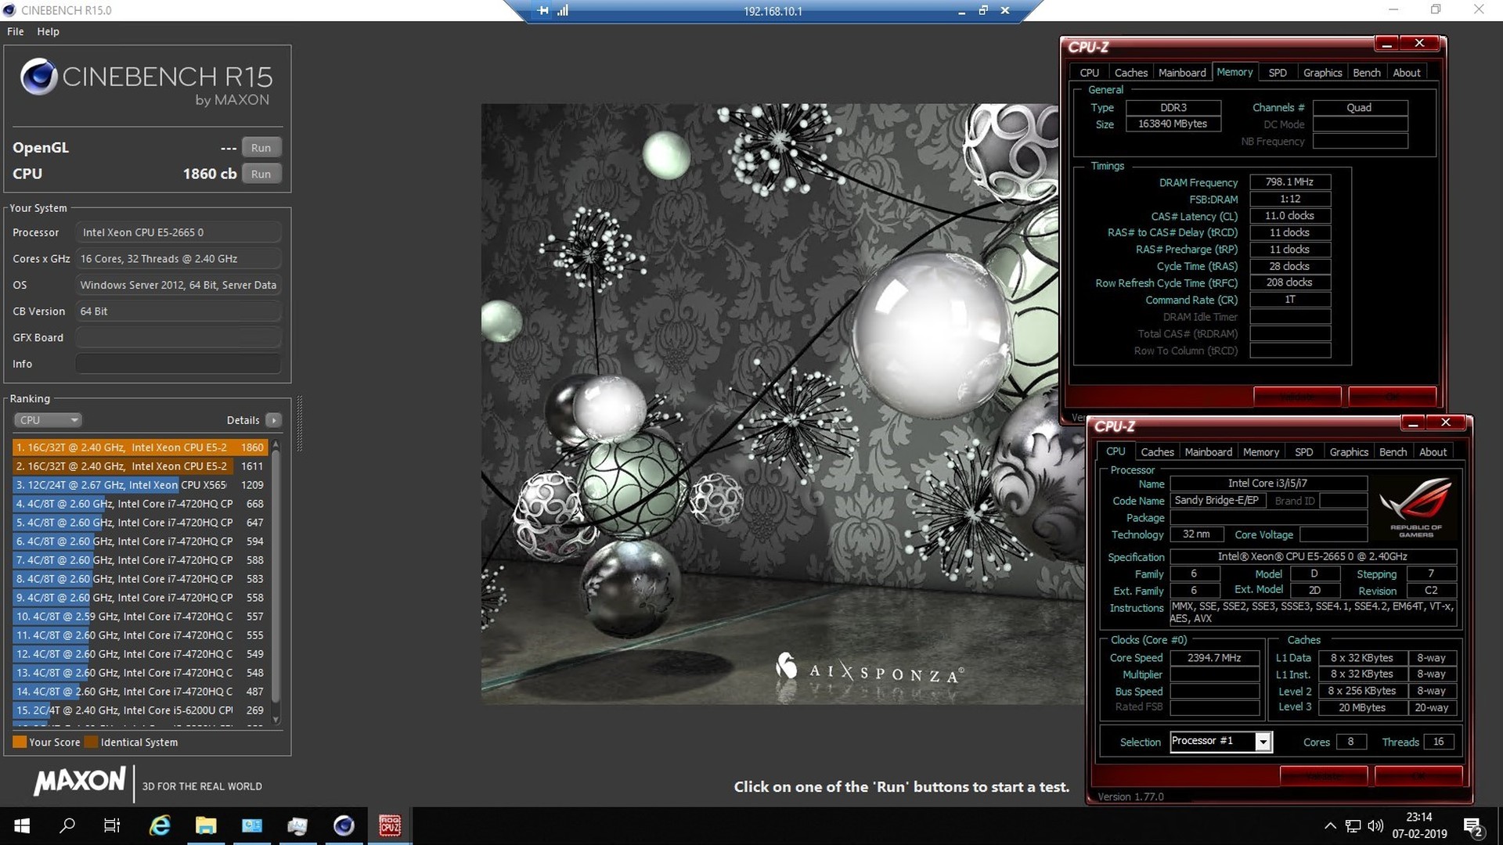Open SPD tab in lower CPU-Z window
This screenshot has height=845, width=1503.
[x=1303, y=452]
